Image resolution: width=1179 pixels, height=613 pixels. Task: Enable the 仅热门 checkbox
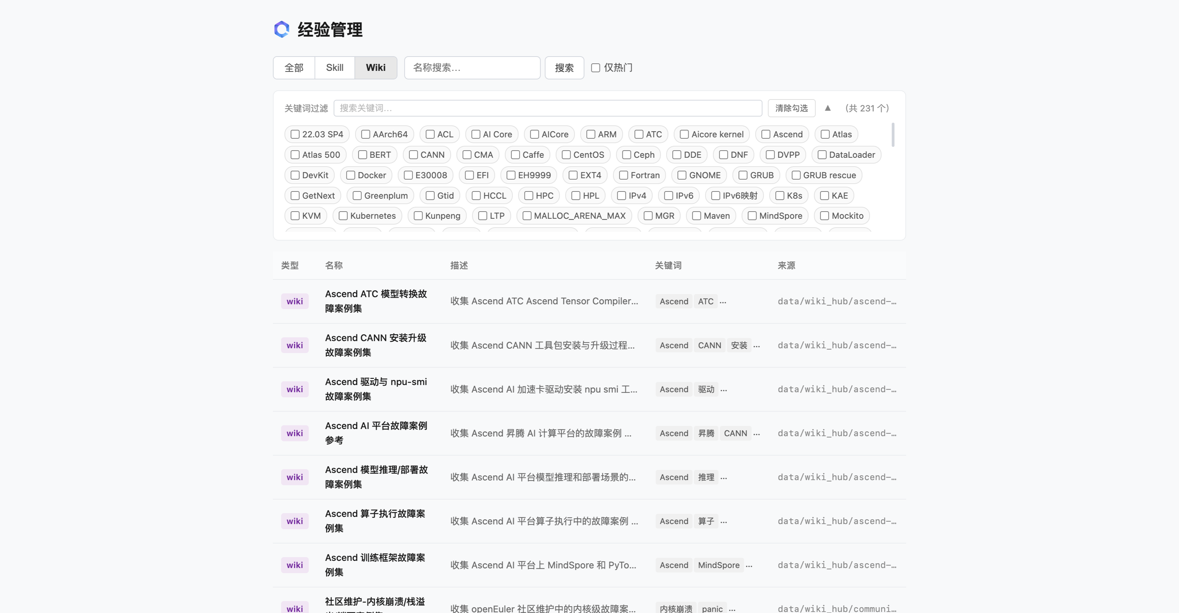(x=595, y=68)
